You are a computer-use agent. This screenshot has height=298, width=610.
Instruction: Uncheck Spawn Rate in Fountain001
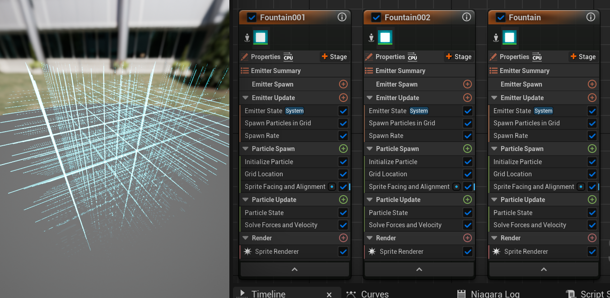[x=343, y=136]
